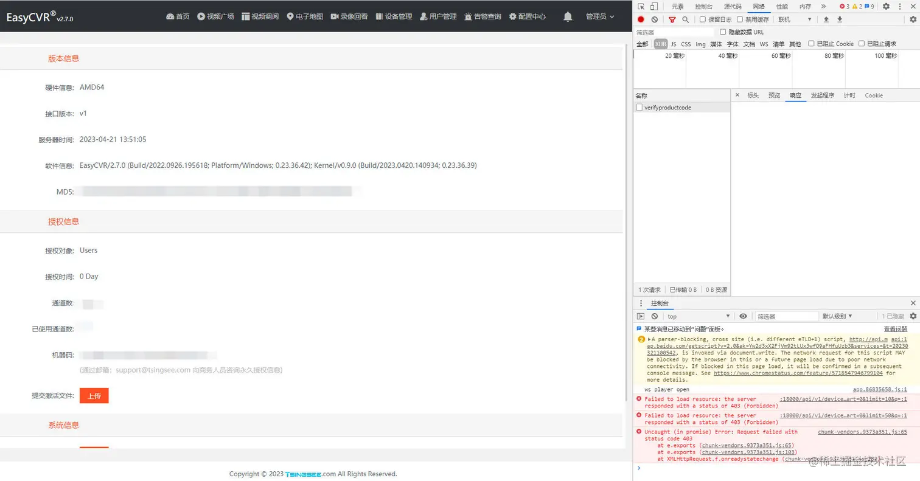Select 全部 request type filter
The image size is (920, 481).
pos(642,44)
